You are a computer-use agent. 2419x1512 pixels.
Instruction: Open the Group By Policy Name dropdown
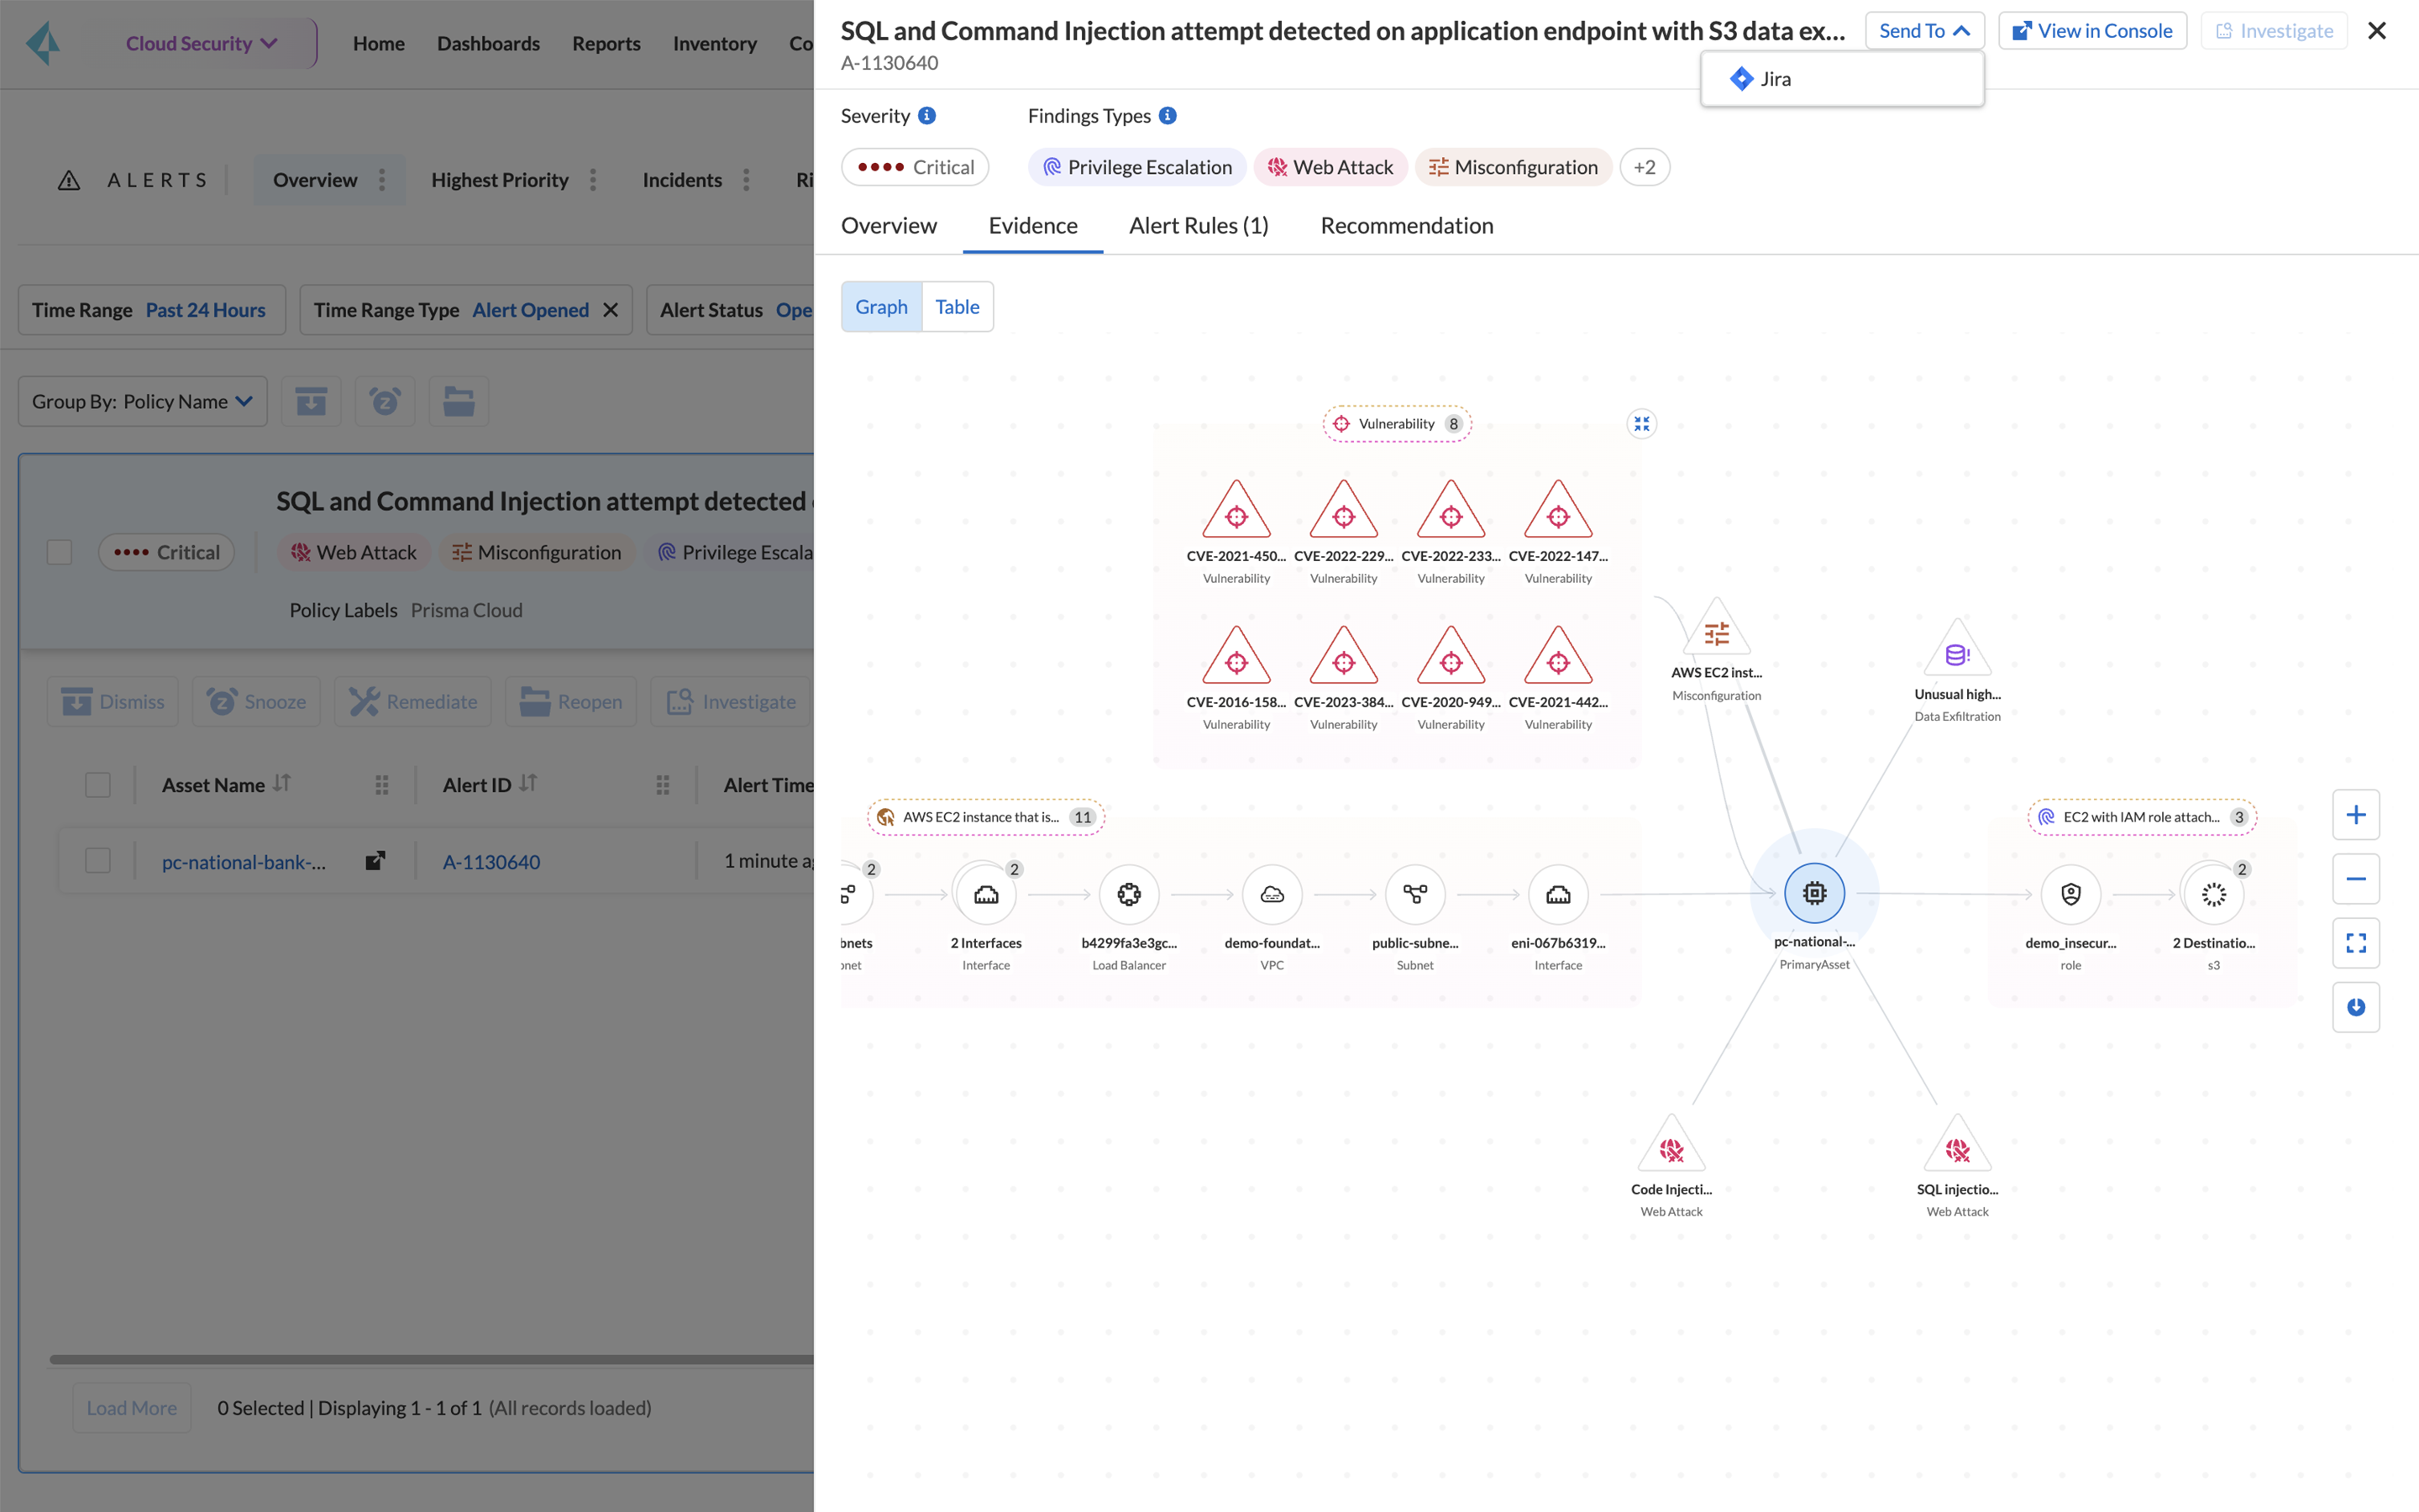[142, 401]
